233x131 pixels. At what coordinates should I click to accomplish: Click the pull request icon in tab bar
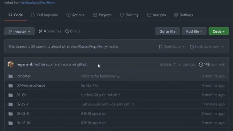click(33, 15)
